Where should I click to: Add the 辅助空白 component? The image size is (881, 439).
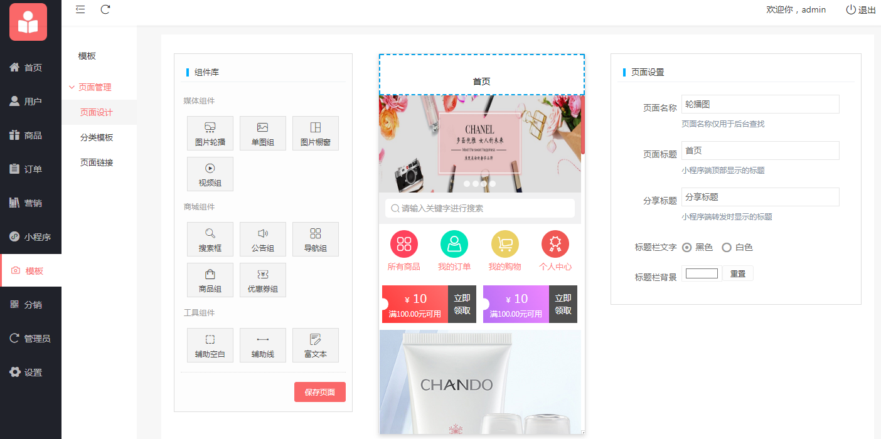pos(210,345)
